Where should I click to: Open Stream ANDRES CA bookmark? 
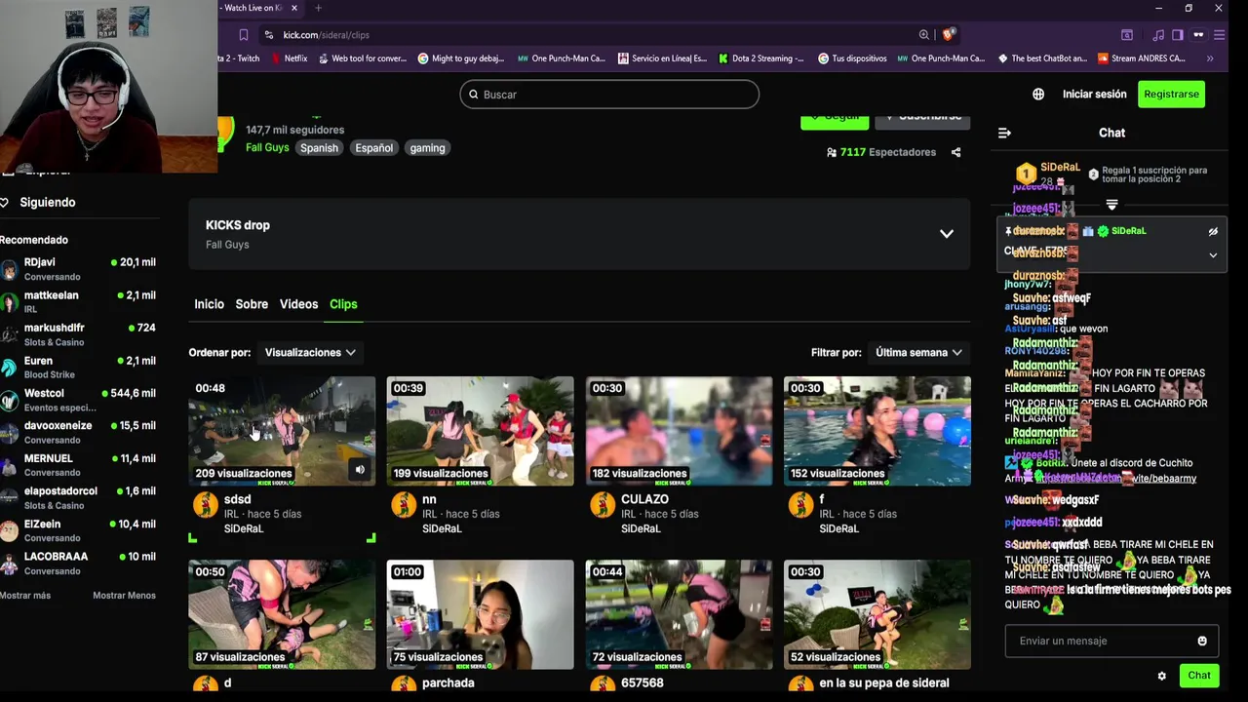point(1142,58)
